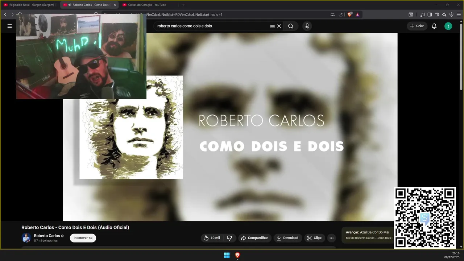Open Brave Wallet icon
Image resolution: width=464 pixels, height=261 pixels.
[437, 14]
